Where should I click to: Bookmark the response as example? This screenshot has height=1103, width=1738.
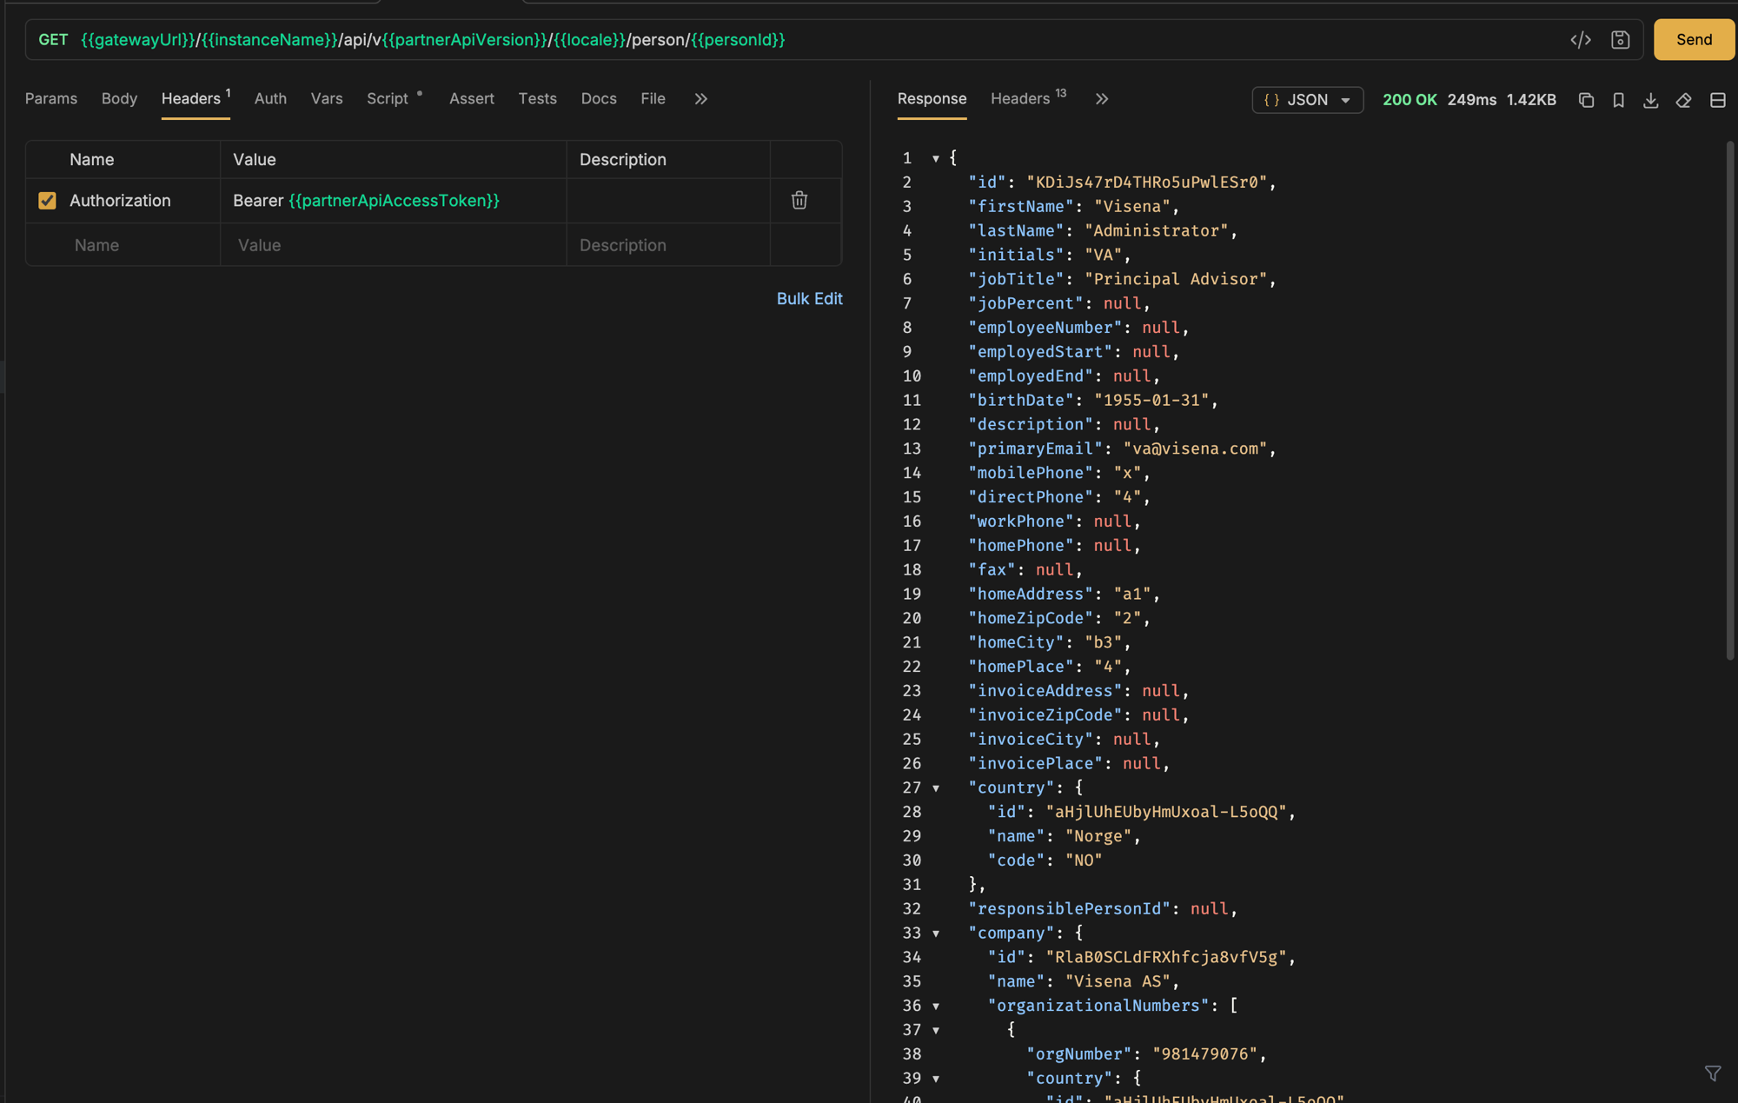(1618, 100)
